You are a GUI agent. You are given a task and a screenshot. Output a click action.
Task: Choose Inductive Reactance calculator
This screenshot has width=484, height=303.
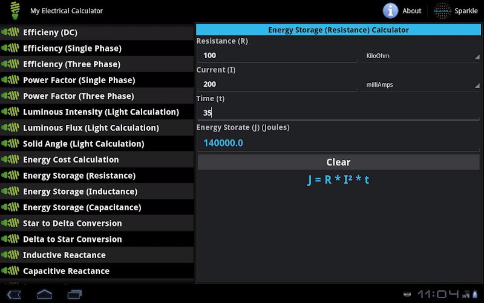pyautogui.click(x=97, y=255)
